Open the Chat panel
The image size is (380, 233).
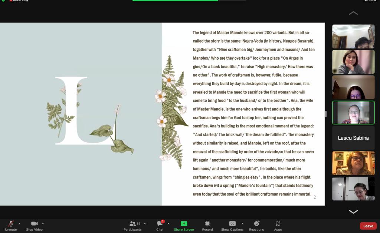pos(160,226)
